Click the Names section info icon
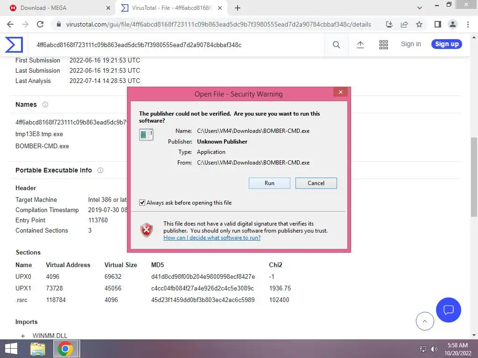 point(45,104)
